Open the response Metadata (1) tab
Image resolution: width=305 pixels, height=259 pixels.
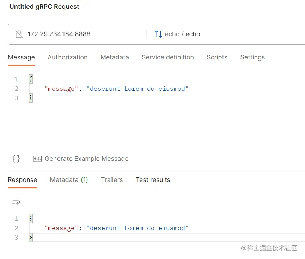pos(69,180)
